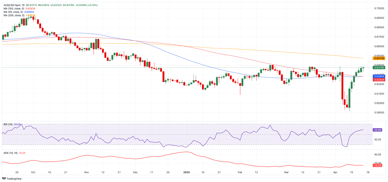Click the red 0.62834 price tag

(379, 80)
